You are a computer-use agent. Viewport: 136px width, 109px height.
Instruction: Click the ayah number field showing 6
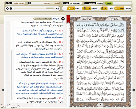click(x=105, y=8)
